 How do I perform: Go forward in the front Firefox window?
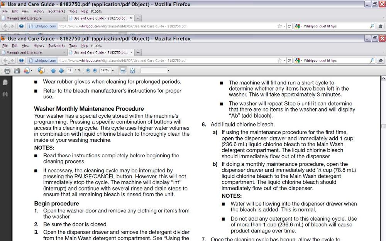[12, 61]
